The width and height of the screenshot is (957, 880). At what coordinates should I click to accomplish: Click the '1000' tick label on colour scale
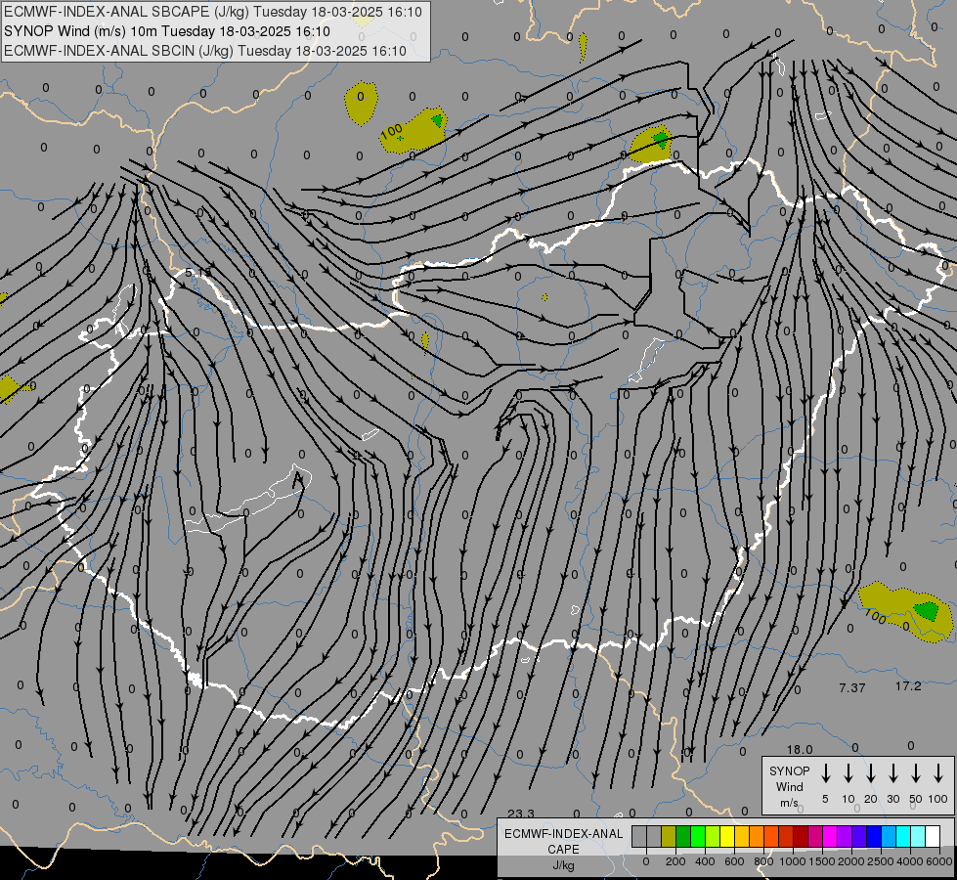pyautogui.click(x=793, y=861)
